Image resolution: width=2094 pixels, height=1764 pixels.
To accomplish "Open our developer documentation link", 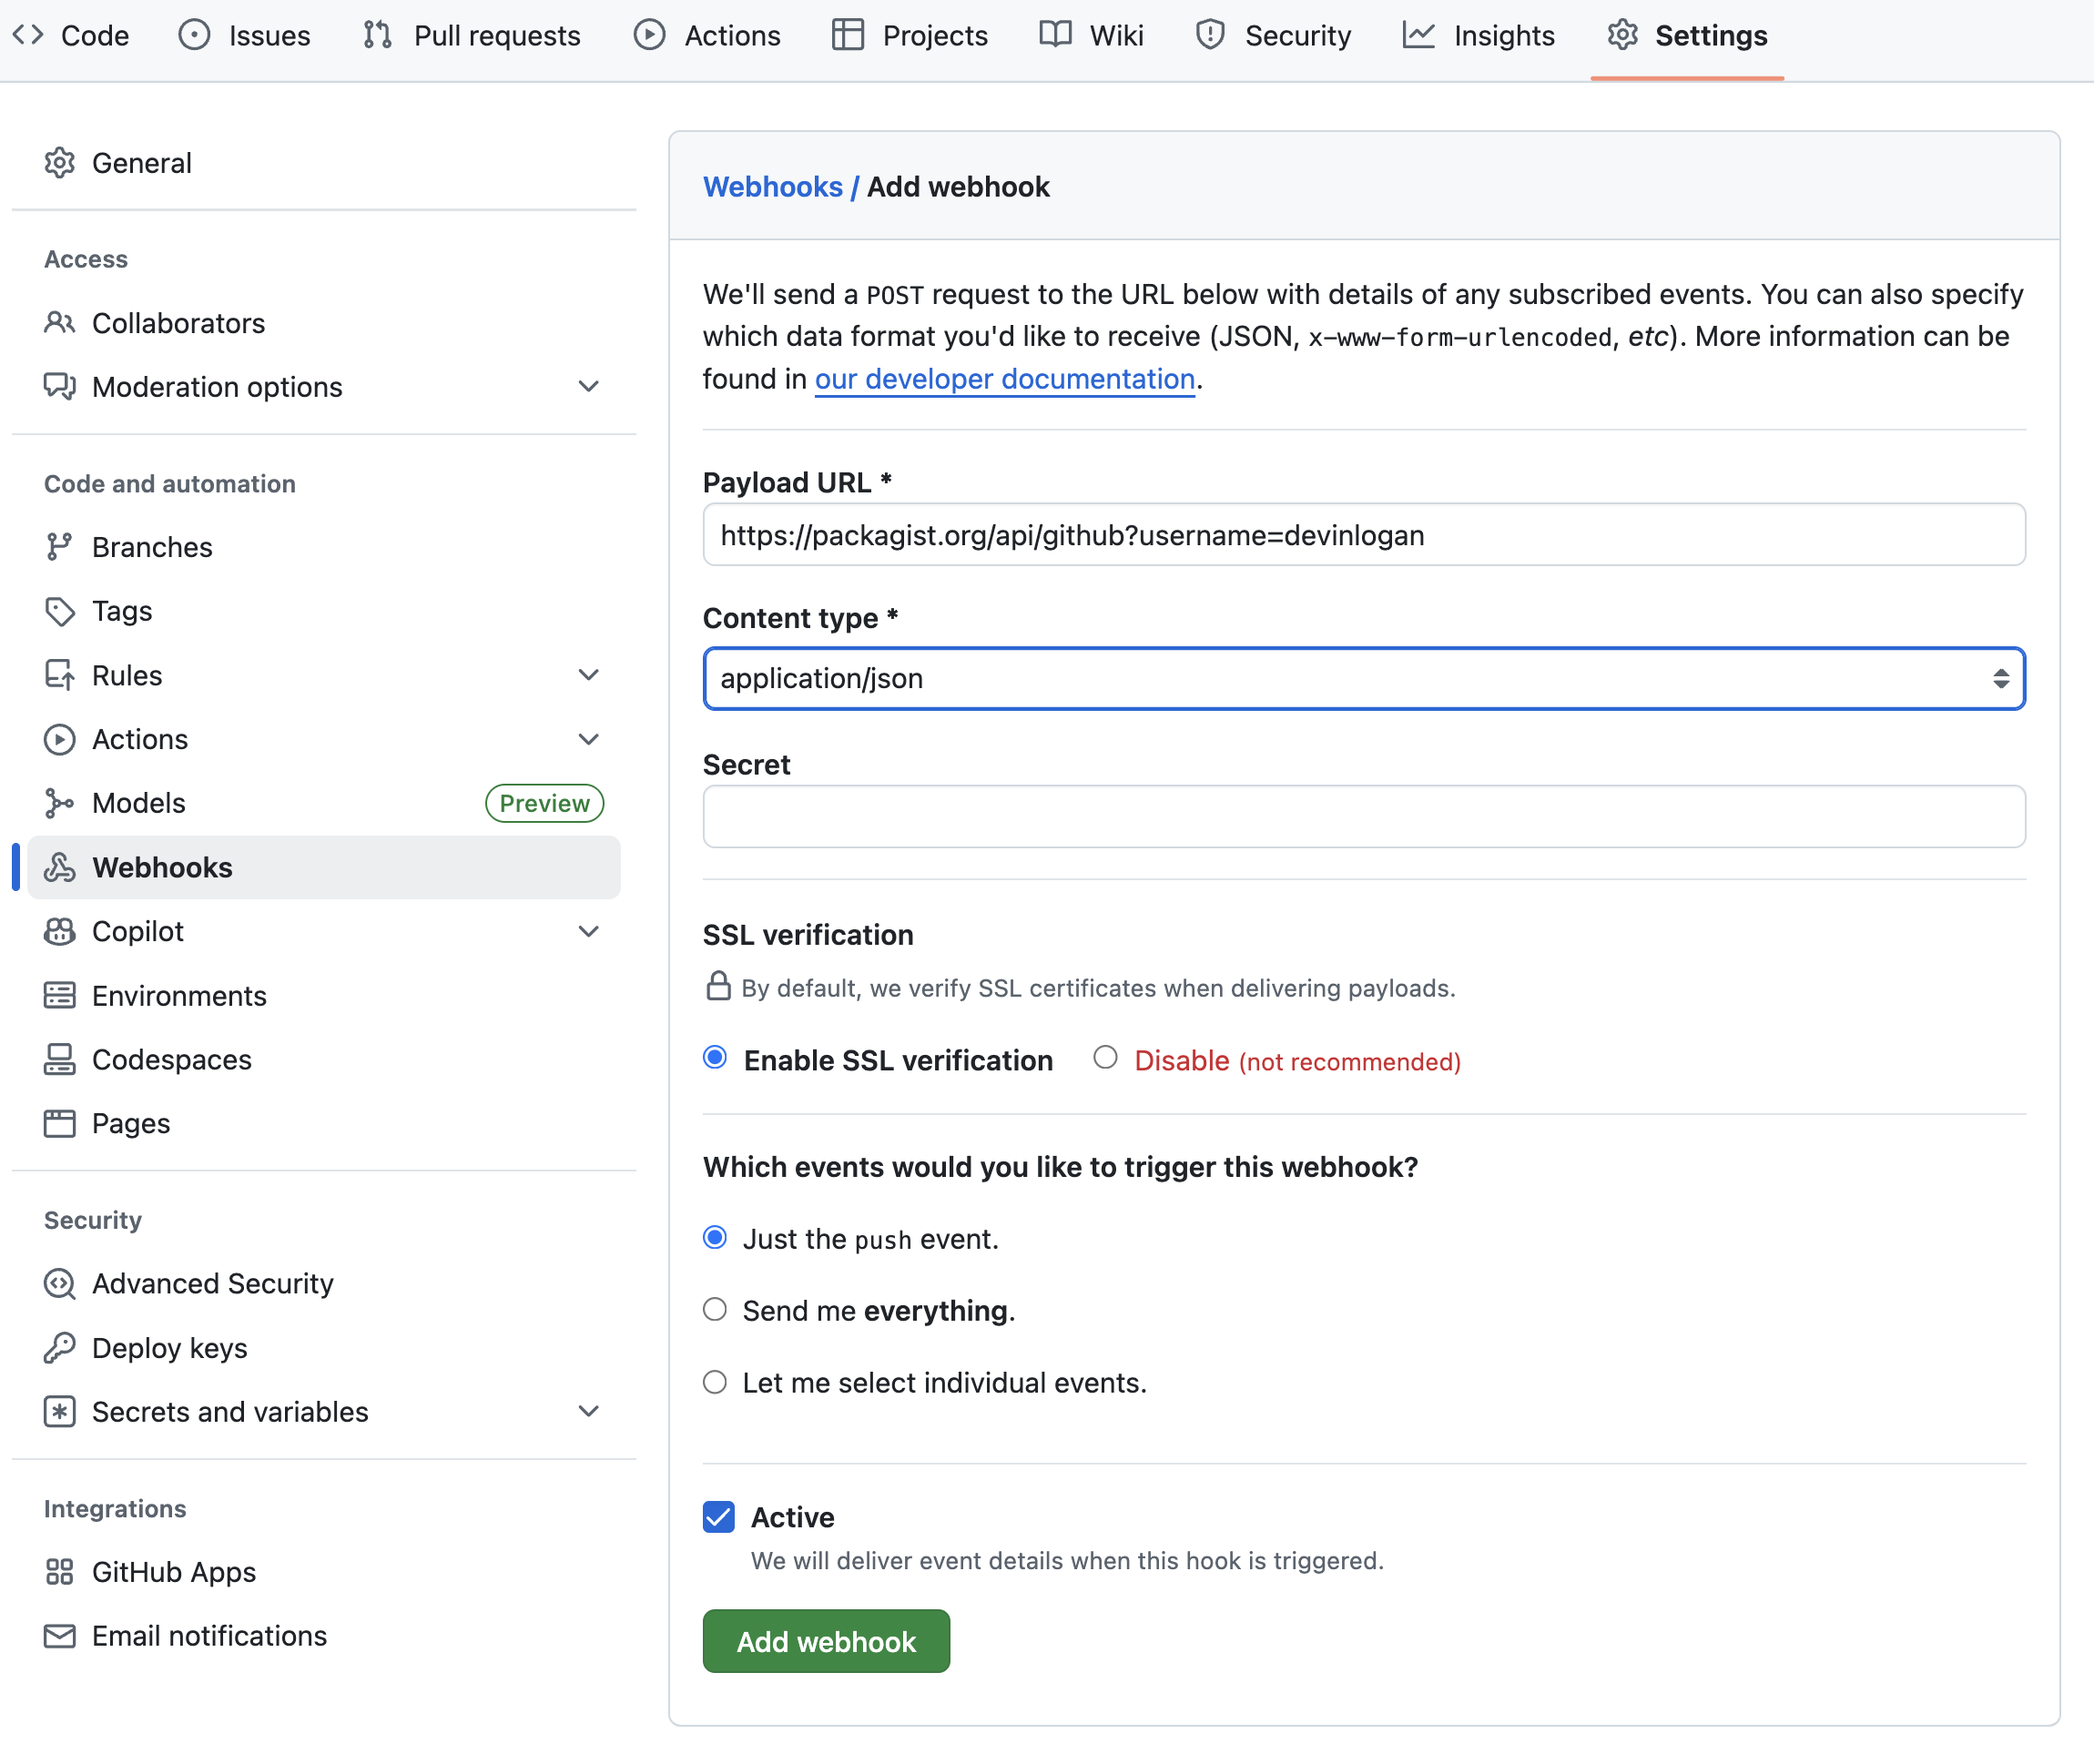I will tap(1004, 379).
